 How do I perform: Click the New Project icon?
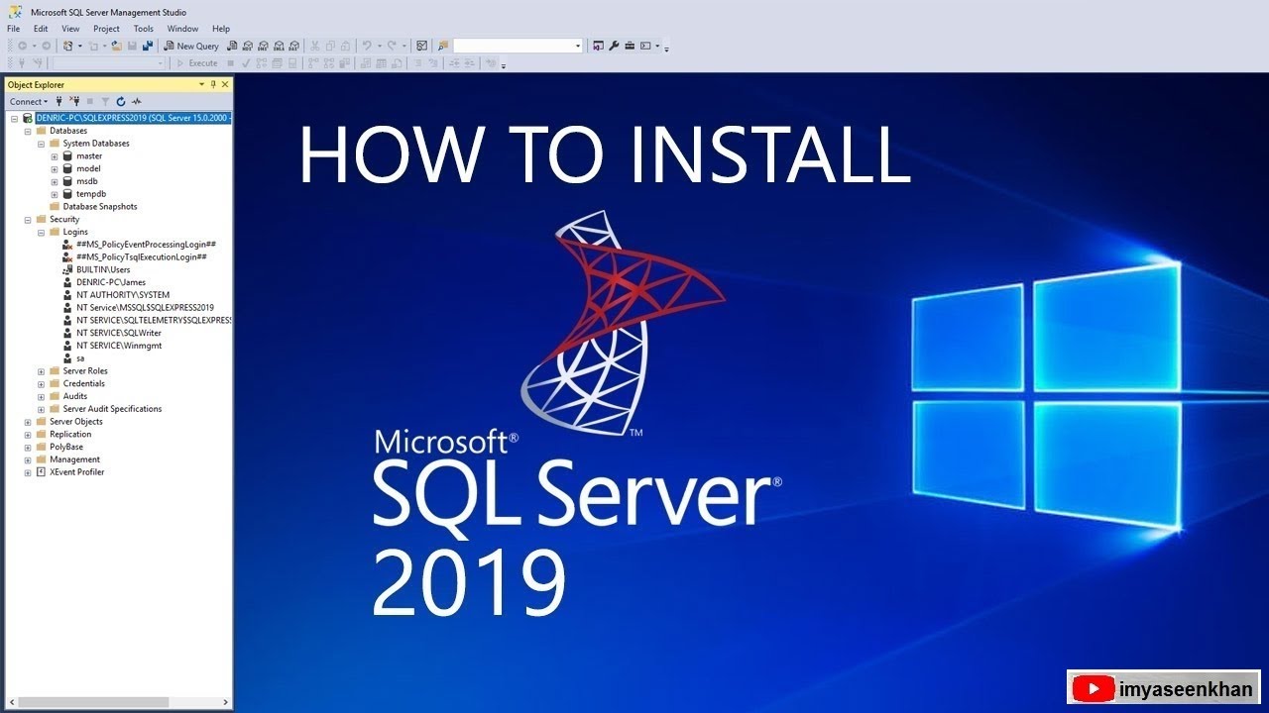click(x=69, y=46)
